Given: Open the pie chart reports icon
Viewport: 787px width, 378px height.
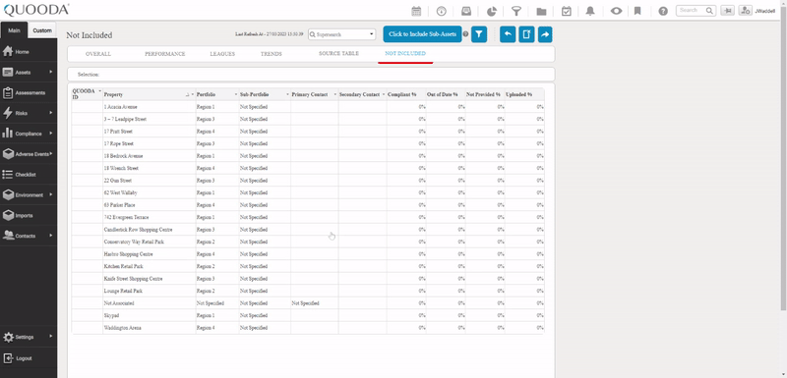Looking at the screenshot, I should coord(491,11).
